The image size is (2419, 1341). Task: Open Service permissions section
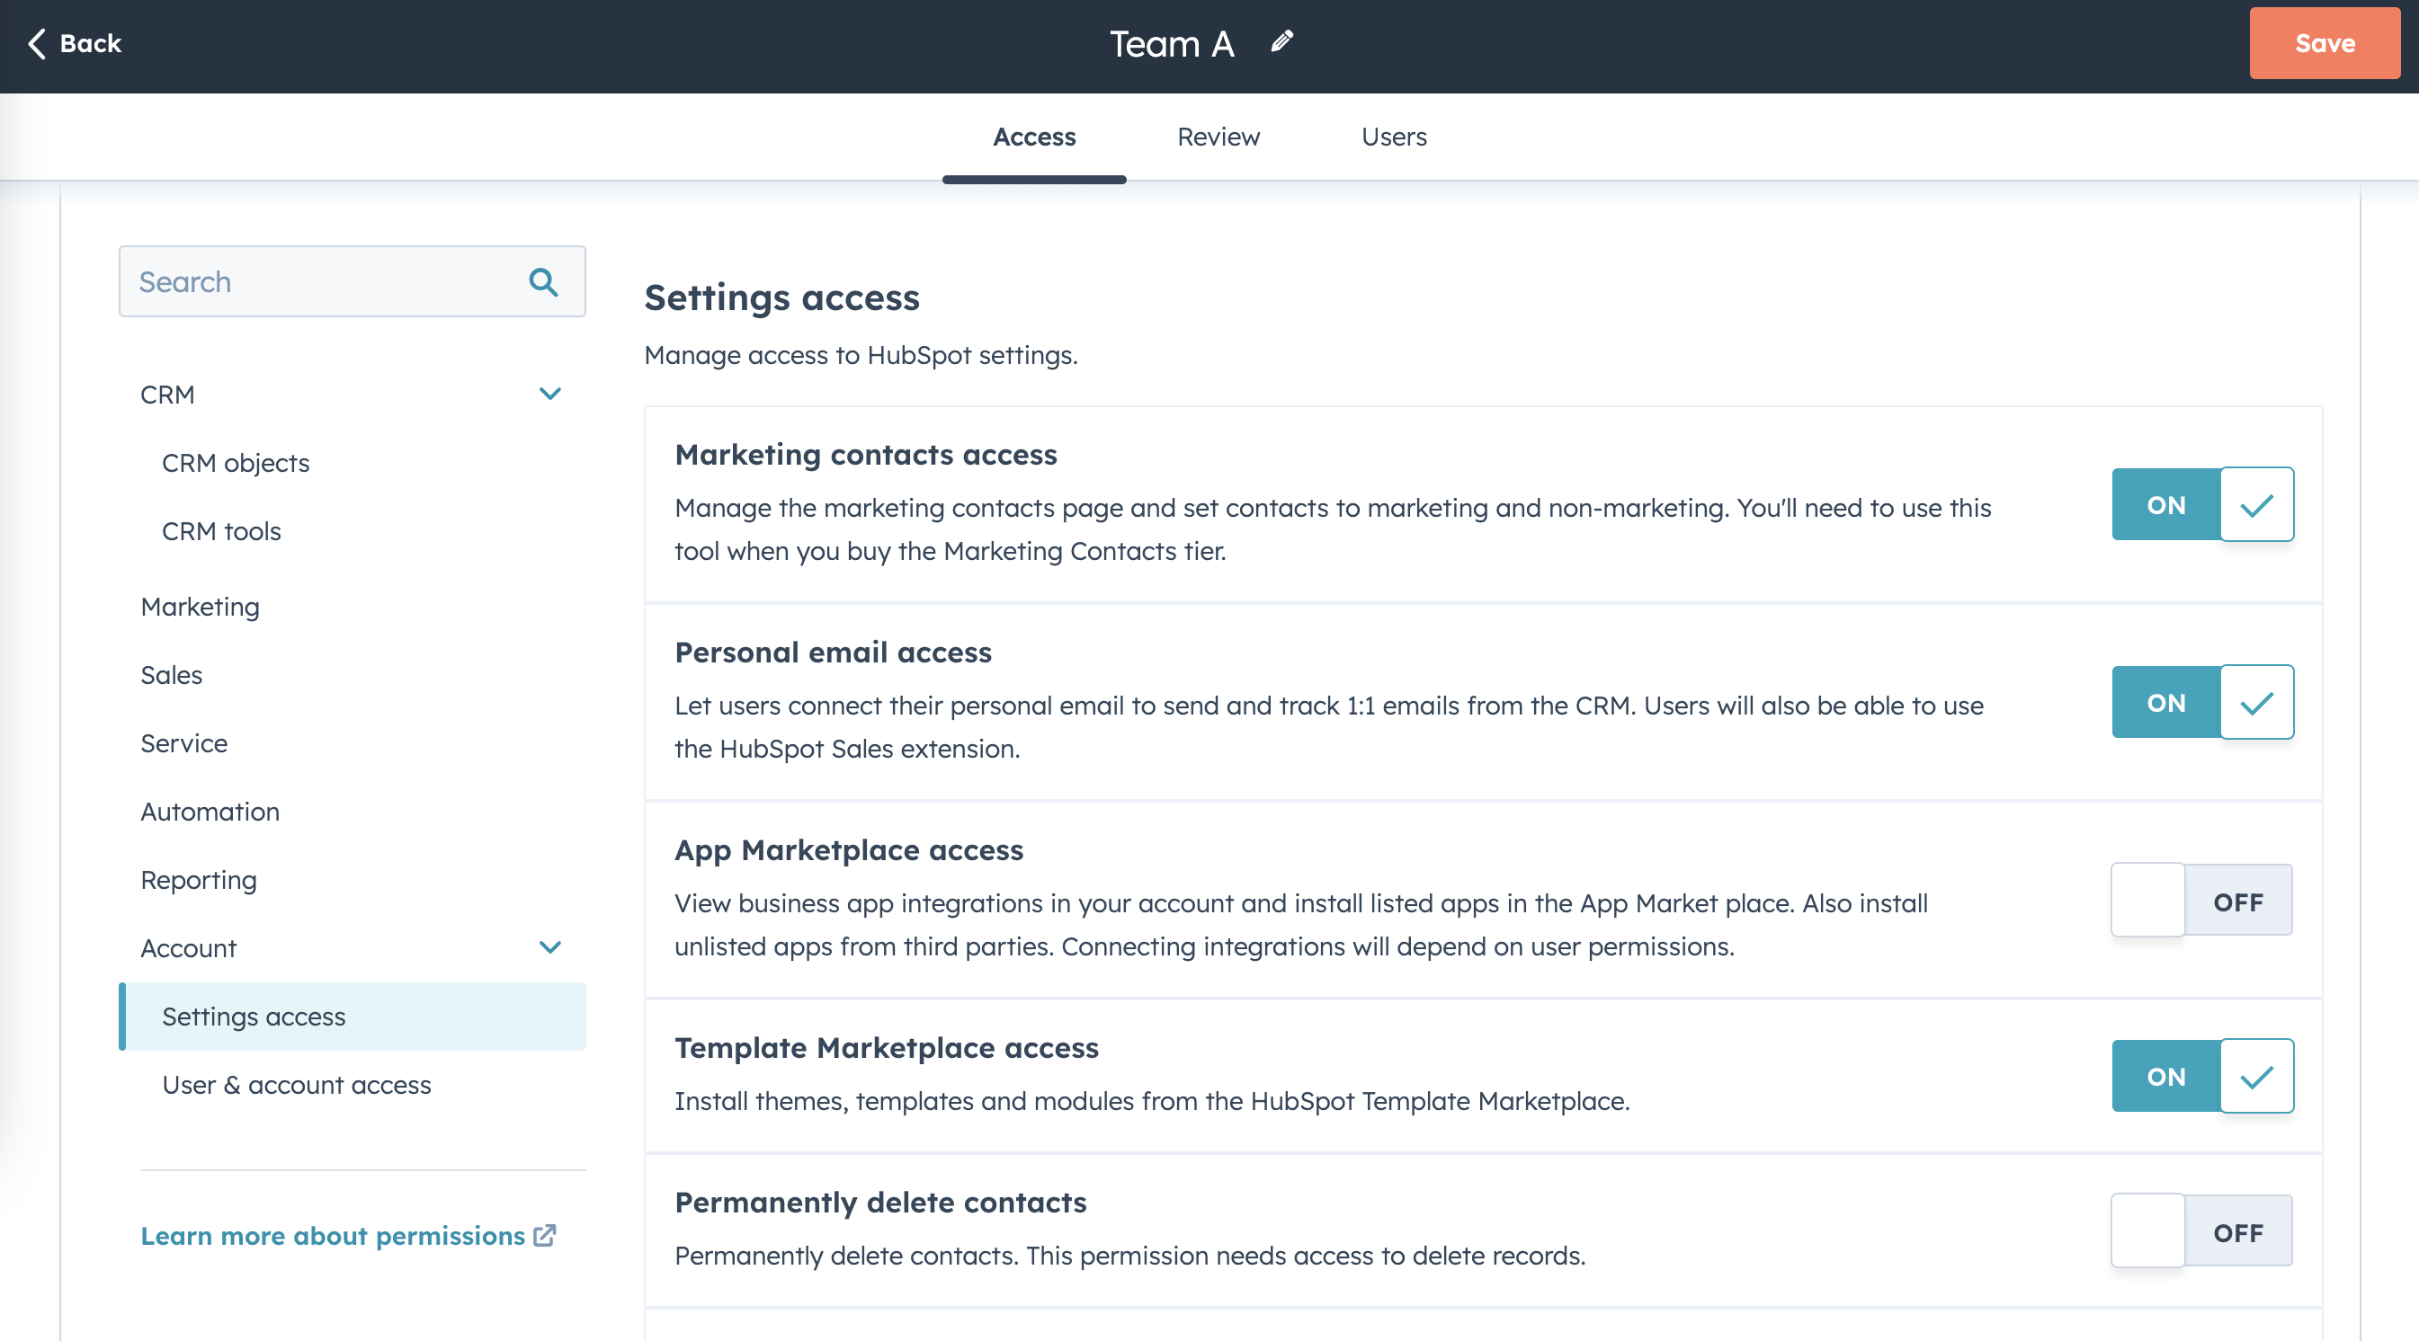tap(184, 743)
